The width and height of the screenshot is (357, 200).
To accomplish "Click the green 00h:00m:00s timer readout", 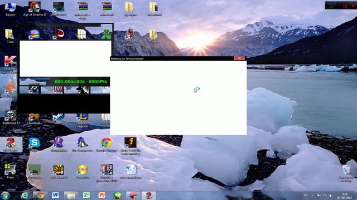I will [x=81, y=82].
